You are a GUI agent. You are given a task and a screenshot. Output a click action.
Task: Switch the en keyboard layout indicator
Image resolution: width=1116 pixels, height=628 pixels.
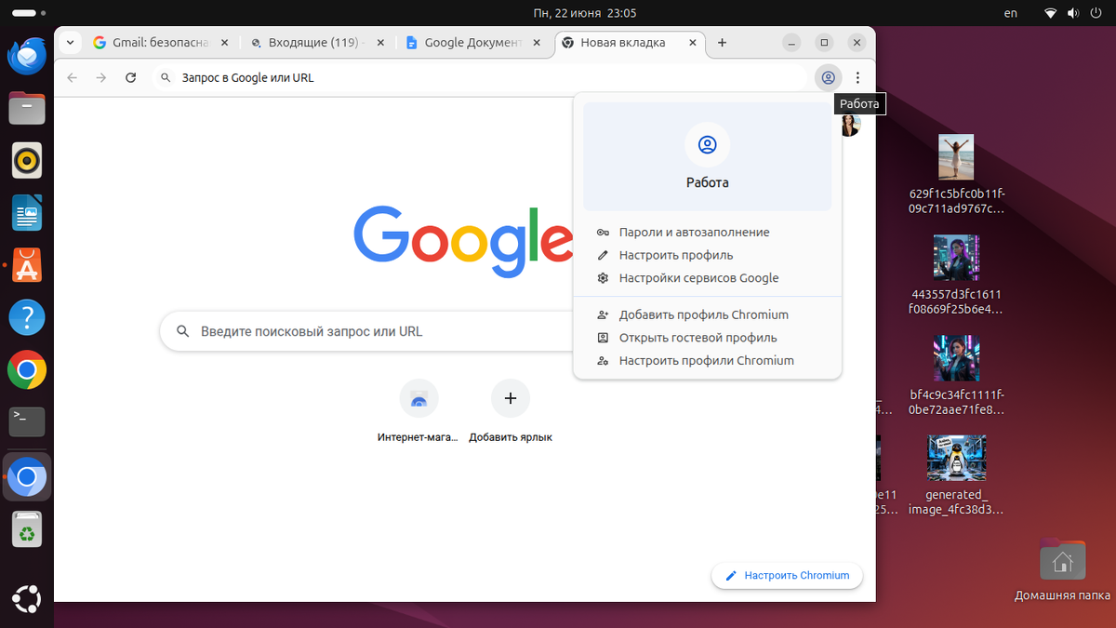click(x=1011, y=13)
